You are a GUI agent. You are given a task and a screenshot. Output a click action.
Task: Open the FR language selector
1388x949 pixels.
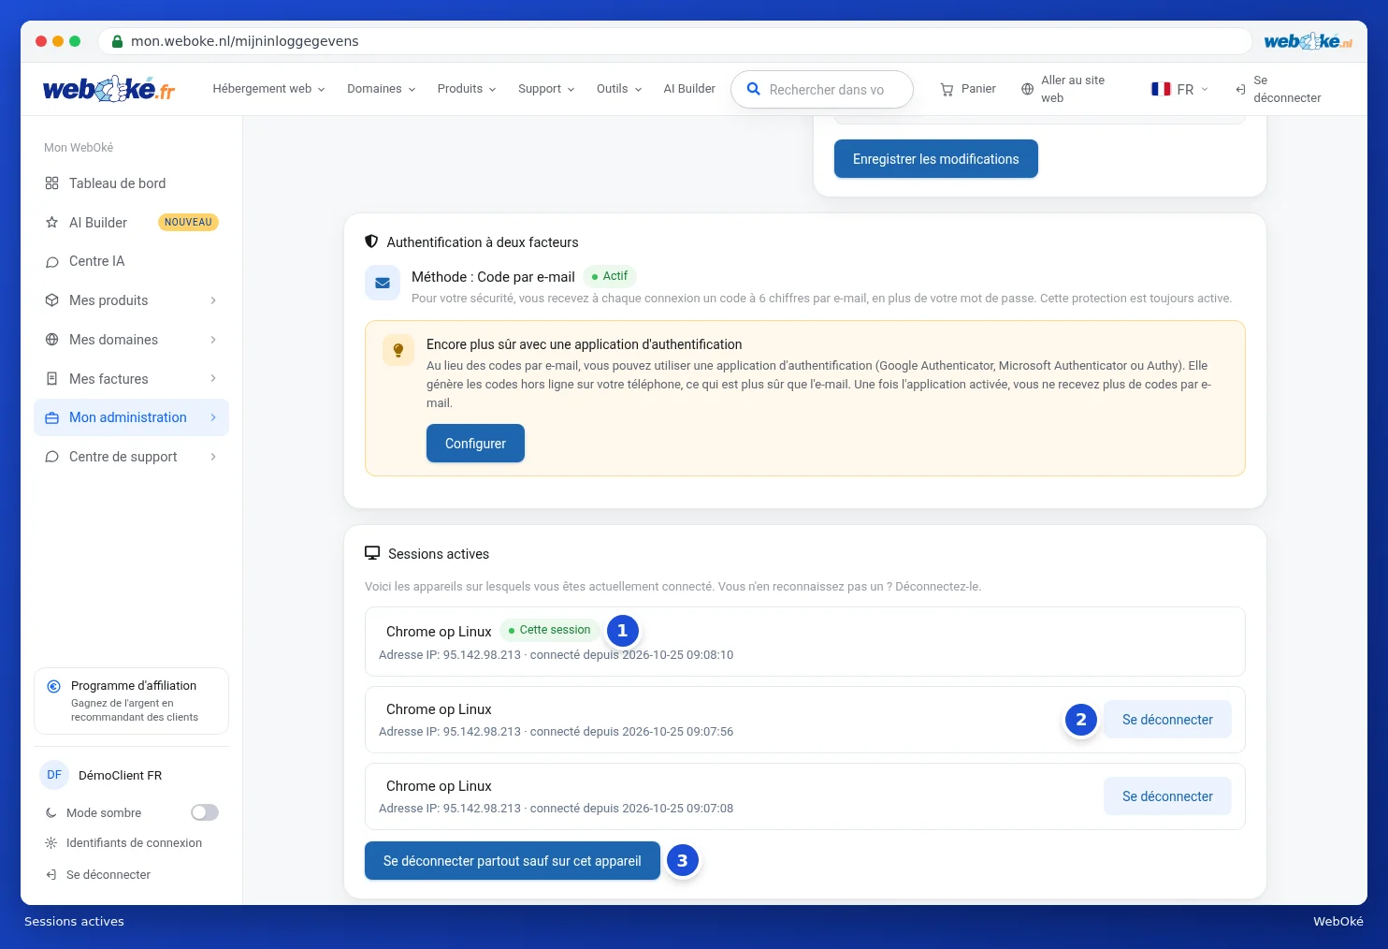pyautogui.click(x=1179, y=89)
